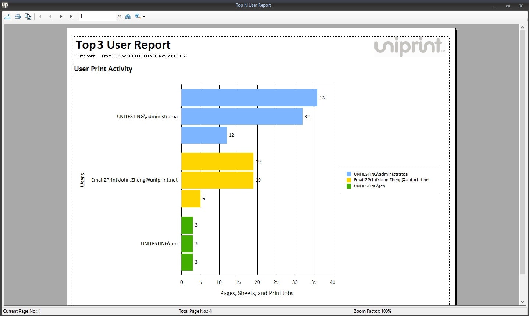Click the /4 total pages label

(x=119, y=17)
